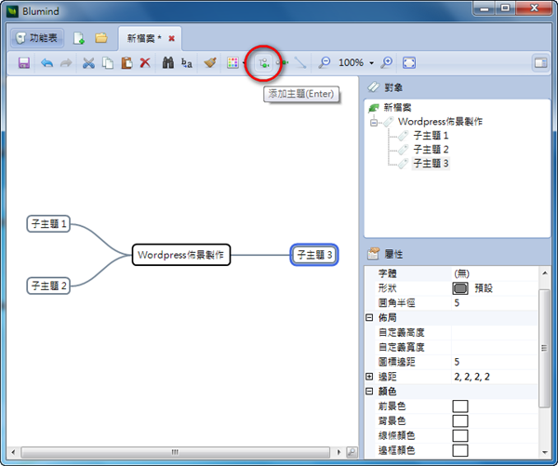
Task: Click the Add Sub Topic icon
Action: [x=282, y=62]
